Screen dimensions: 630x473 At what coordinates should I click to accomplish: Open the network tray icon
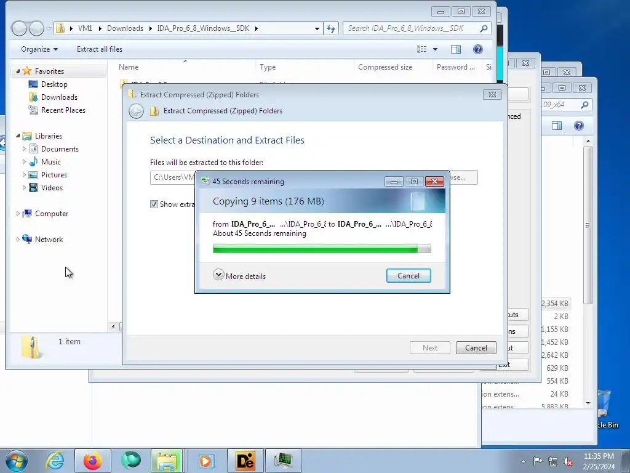(553, 461)
